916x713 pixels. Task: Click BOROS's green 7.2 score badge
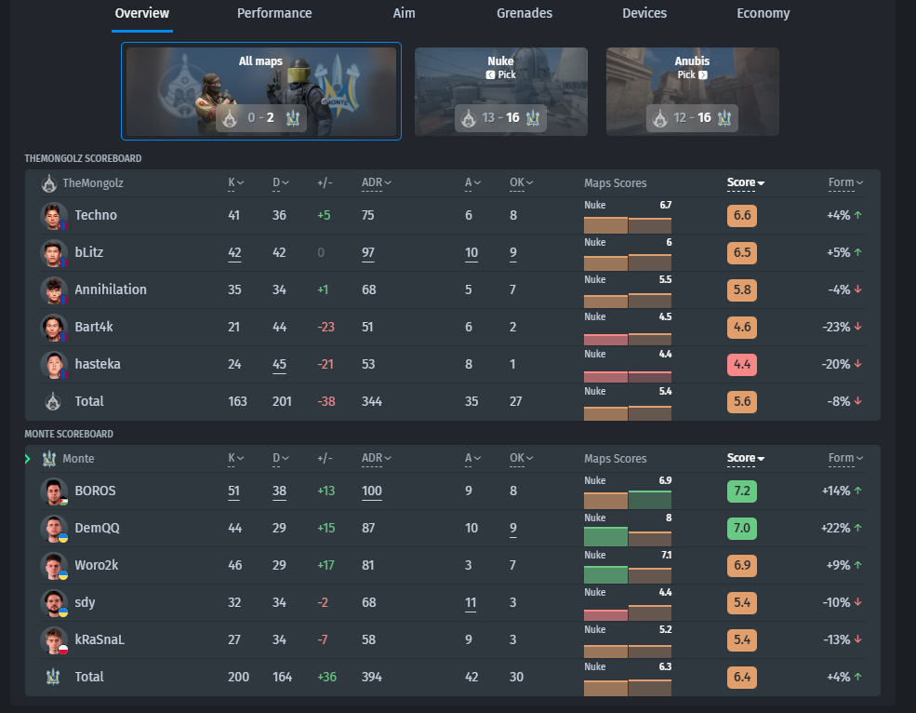[742, 491]
